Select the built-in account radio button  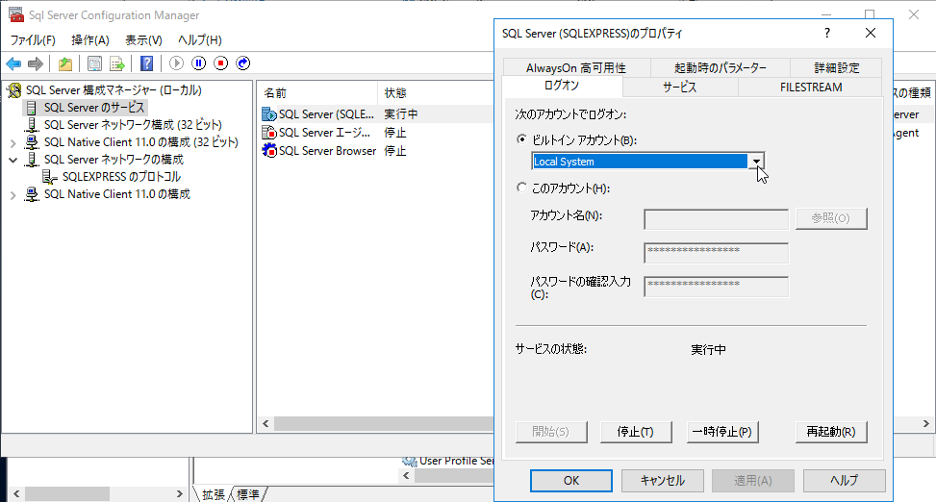coord(522,140)
